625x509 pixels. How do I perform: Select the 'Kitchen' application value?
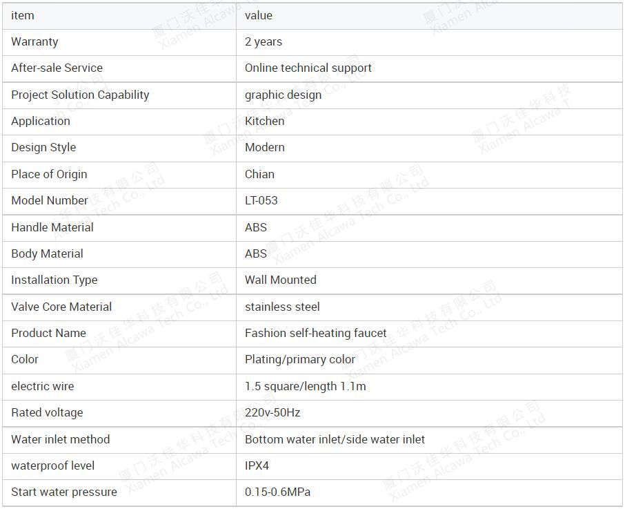click(x=264, y=122)
